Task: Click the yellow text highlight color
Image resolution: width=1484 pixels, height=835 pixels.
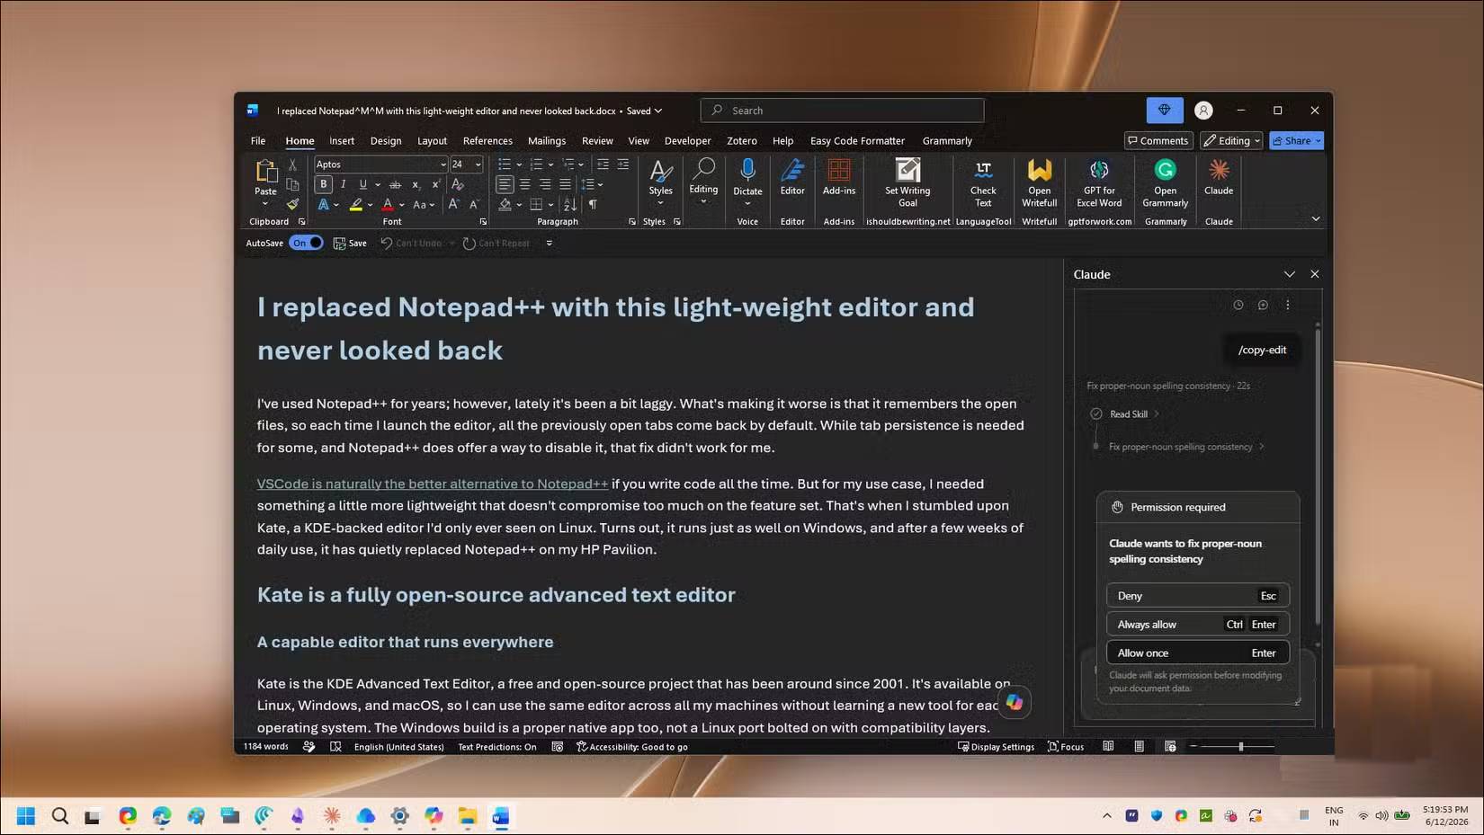Action: click(x=356, y=205)
